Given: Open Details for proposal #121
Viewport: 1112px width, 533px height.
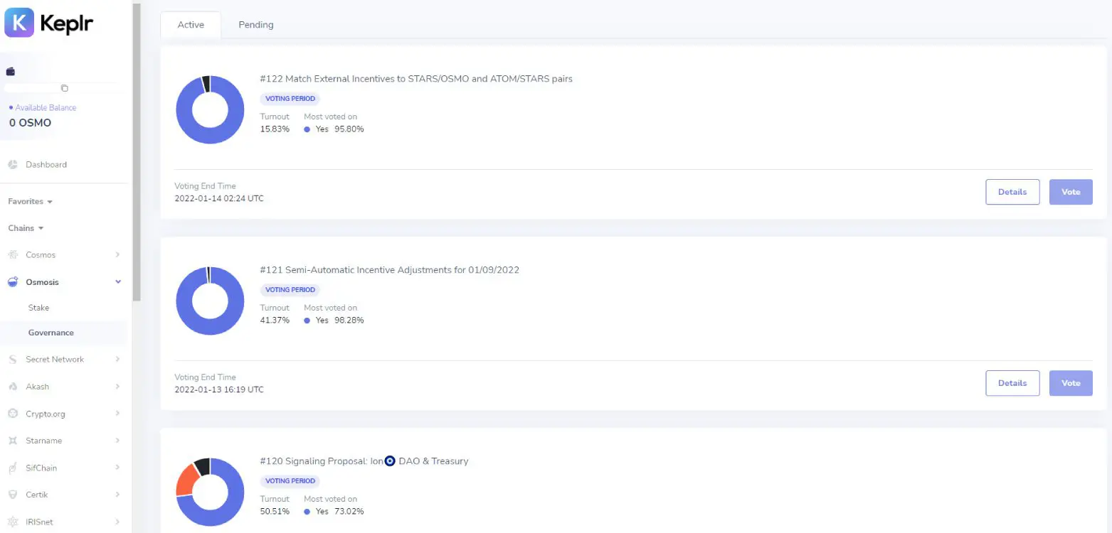Looking at the screenshot, I should tap(1012, 383).
